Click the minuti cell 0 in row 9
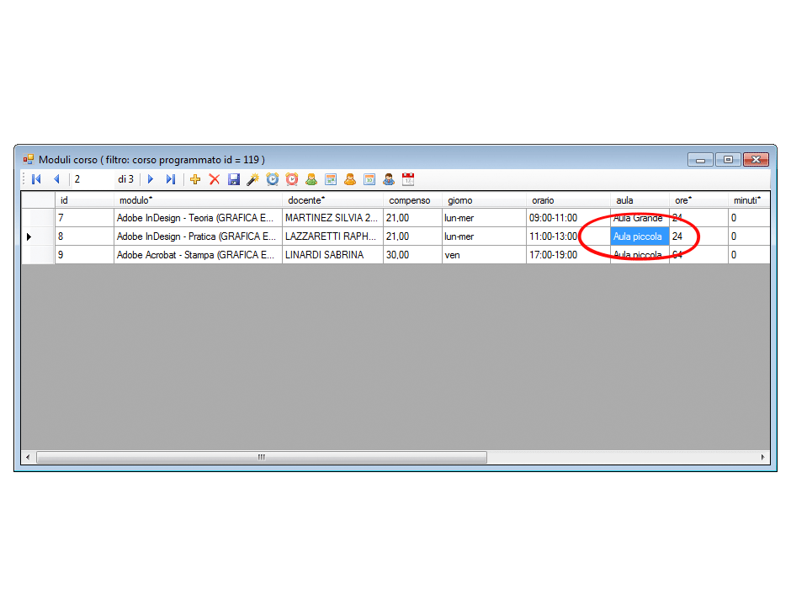 (x=749, y=255)
